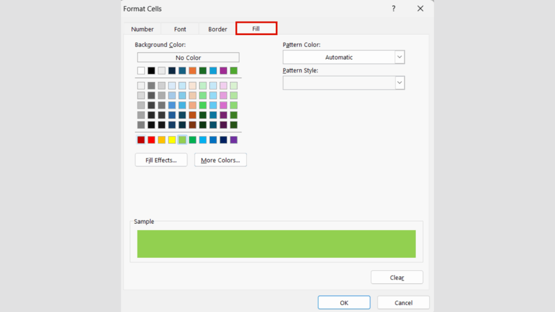The width and height of the screenshot is (555, 312).
Task: Open the Fill Effects dialog
Action: tap(160, 160)
